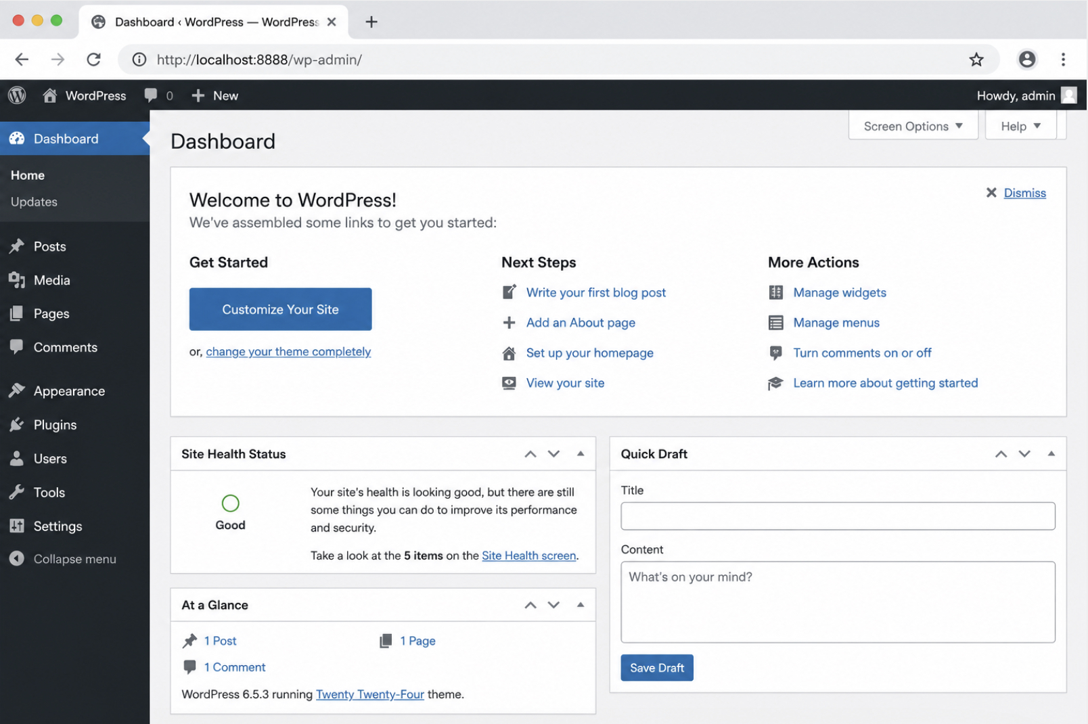Image resolution: width=1088 pixels, height=724 pixels.
Task: Click Write your first blog post text link
Action: click(x=596, y=292)
